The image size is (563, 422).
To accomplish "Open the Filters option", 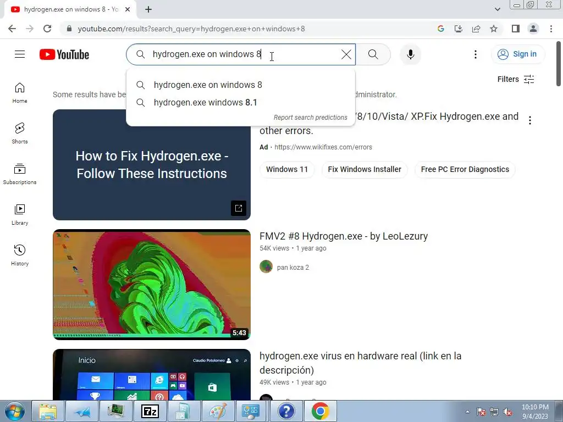I will (x=516, y=79).
